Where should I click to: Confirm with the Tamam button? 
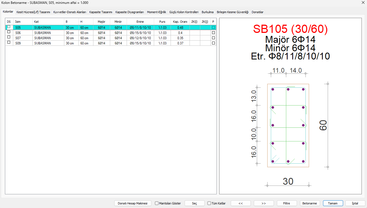(333, 203)
